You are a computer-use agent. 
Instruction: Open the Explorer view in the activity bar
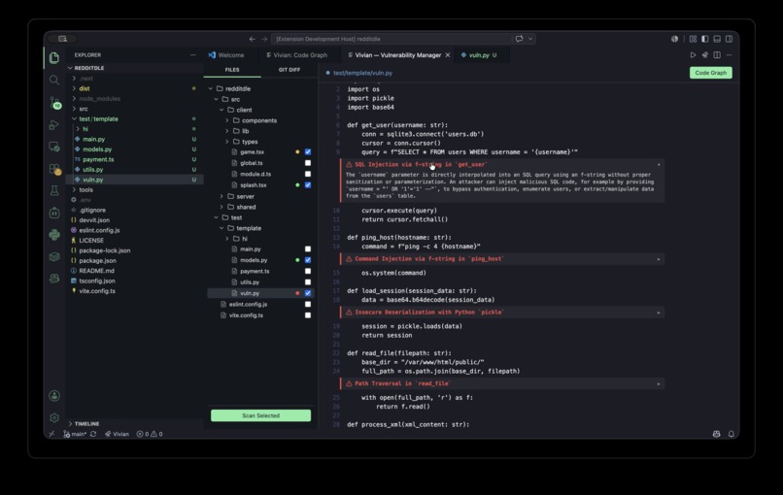point(54,58)
